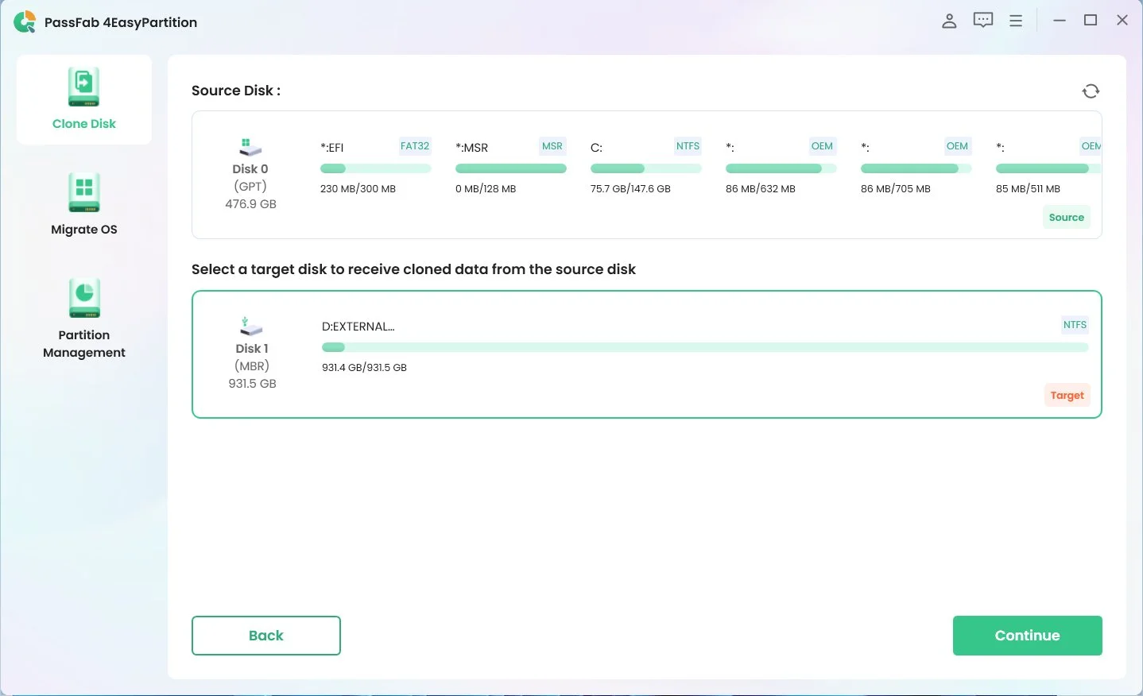This screenshot has width=1143, height=696.
Task: Select the Source disk panel
Action: coord(646,175)
